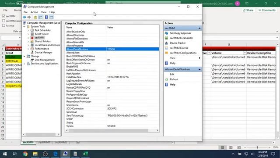Screen dimensions: 280x158
Task: Collapse System Tools tree node
Action: tap(24, 26)
